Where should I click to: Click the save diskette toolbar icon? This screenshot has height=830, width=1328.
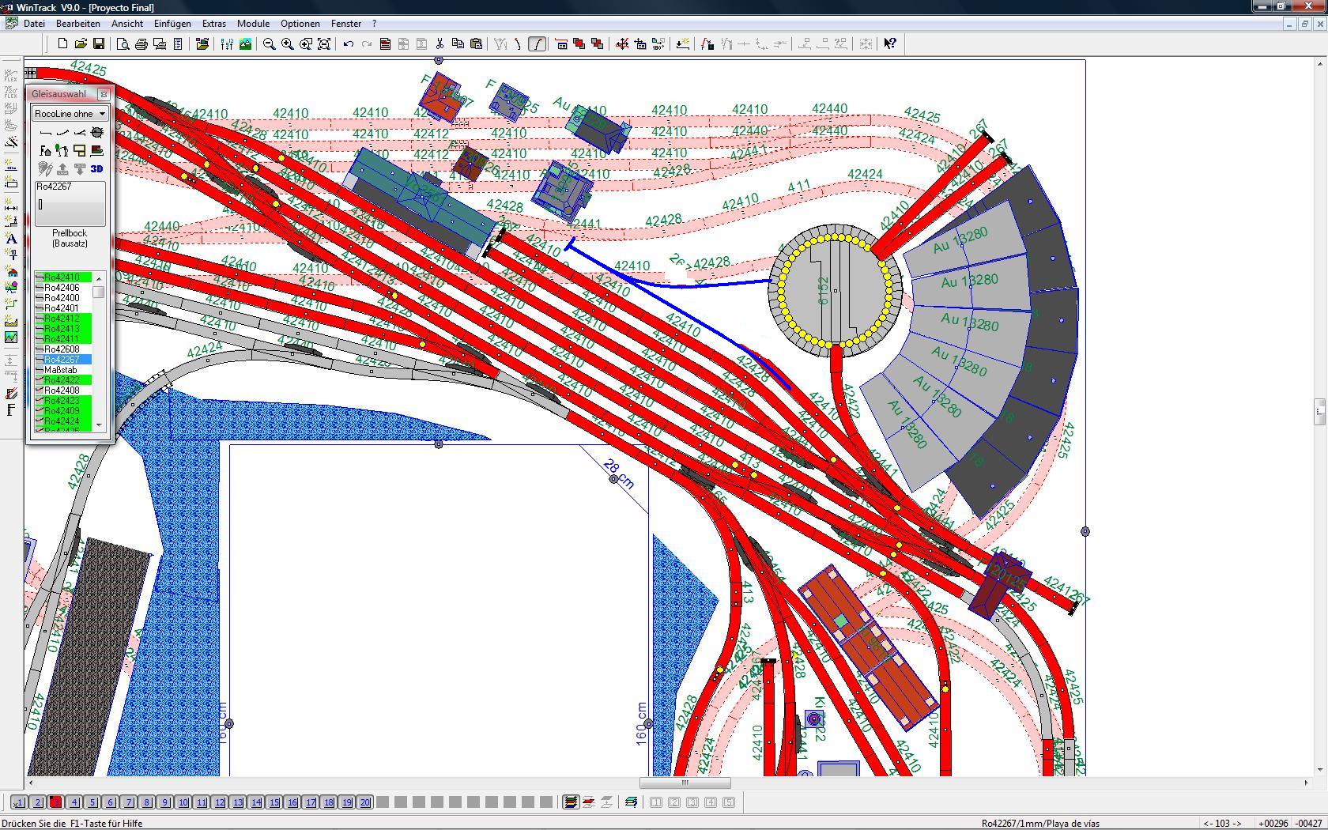pyautogui.click(x=99, y=44)
